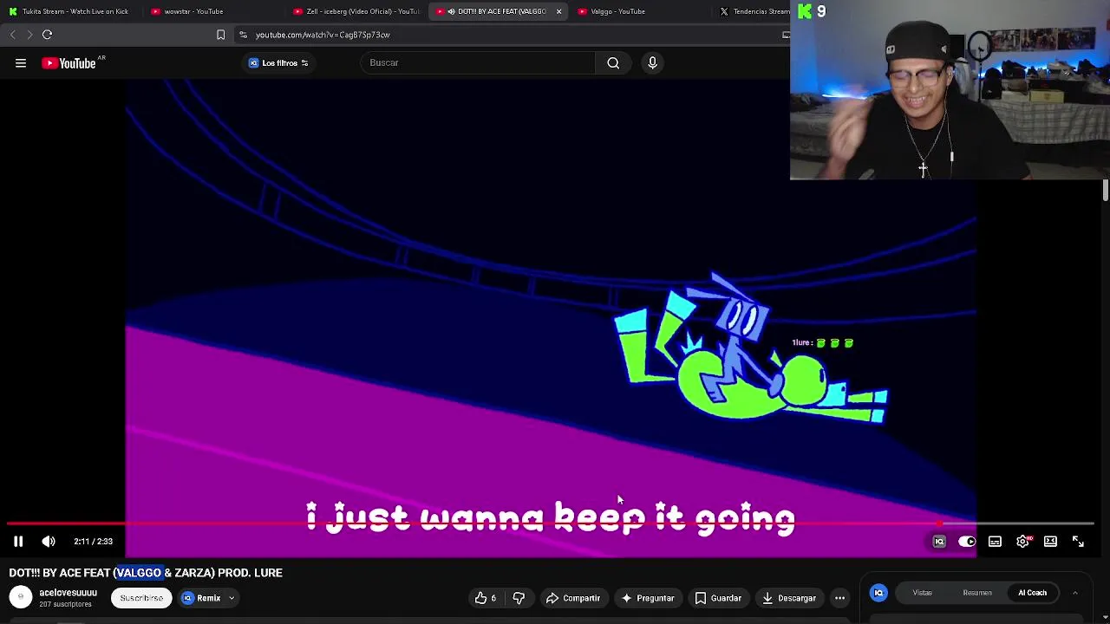Enter fullscreen with the expand icon
Screen dimensions: 1110x624
(x=1078, y=542)
